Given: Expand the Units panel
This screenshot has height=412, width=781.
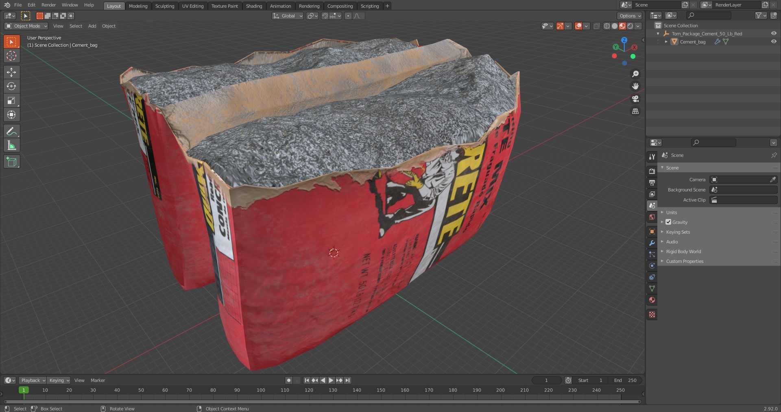Looking at the screenshot, I should pyautogui.click(x=672, y=213).
